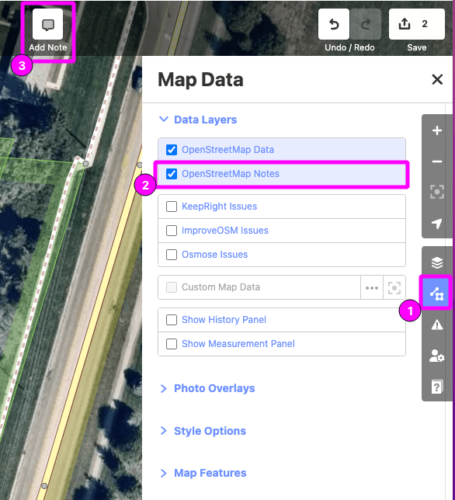The height and width of the screenshot is (500, 455).
Task: Close the Map Data panel
Action: [x=437, y=79]
